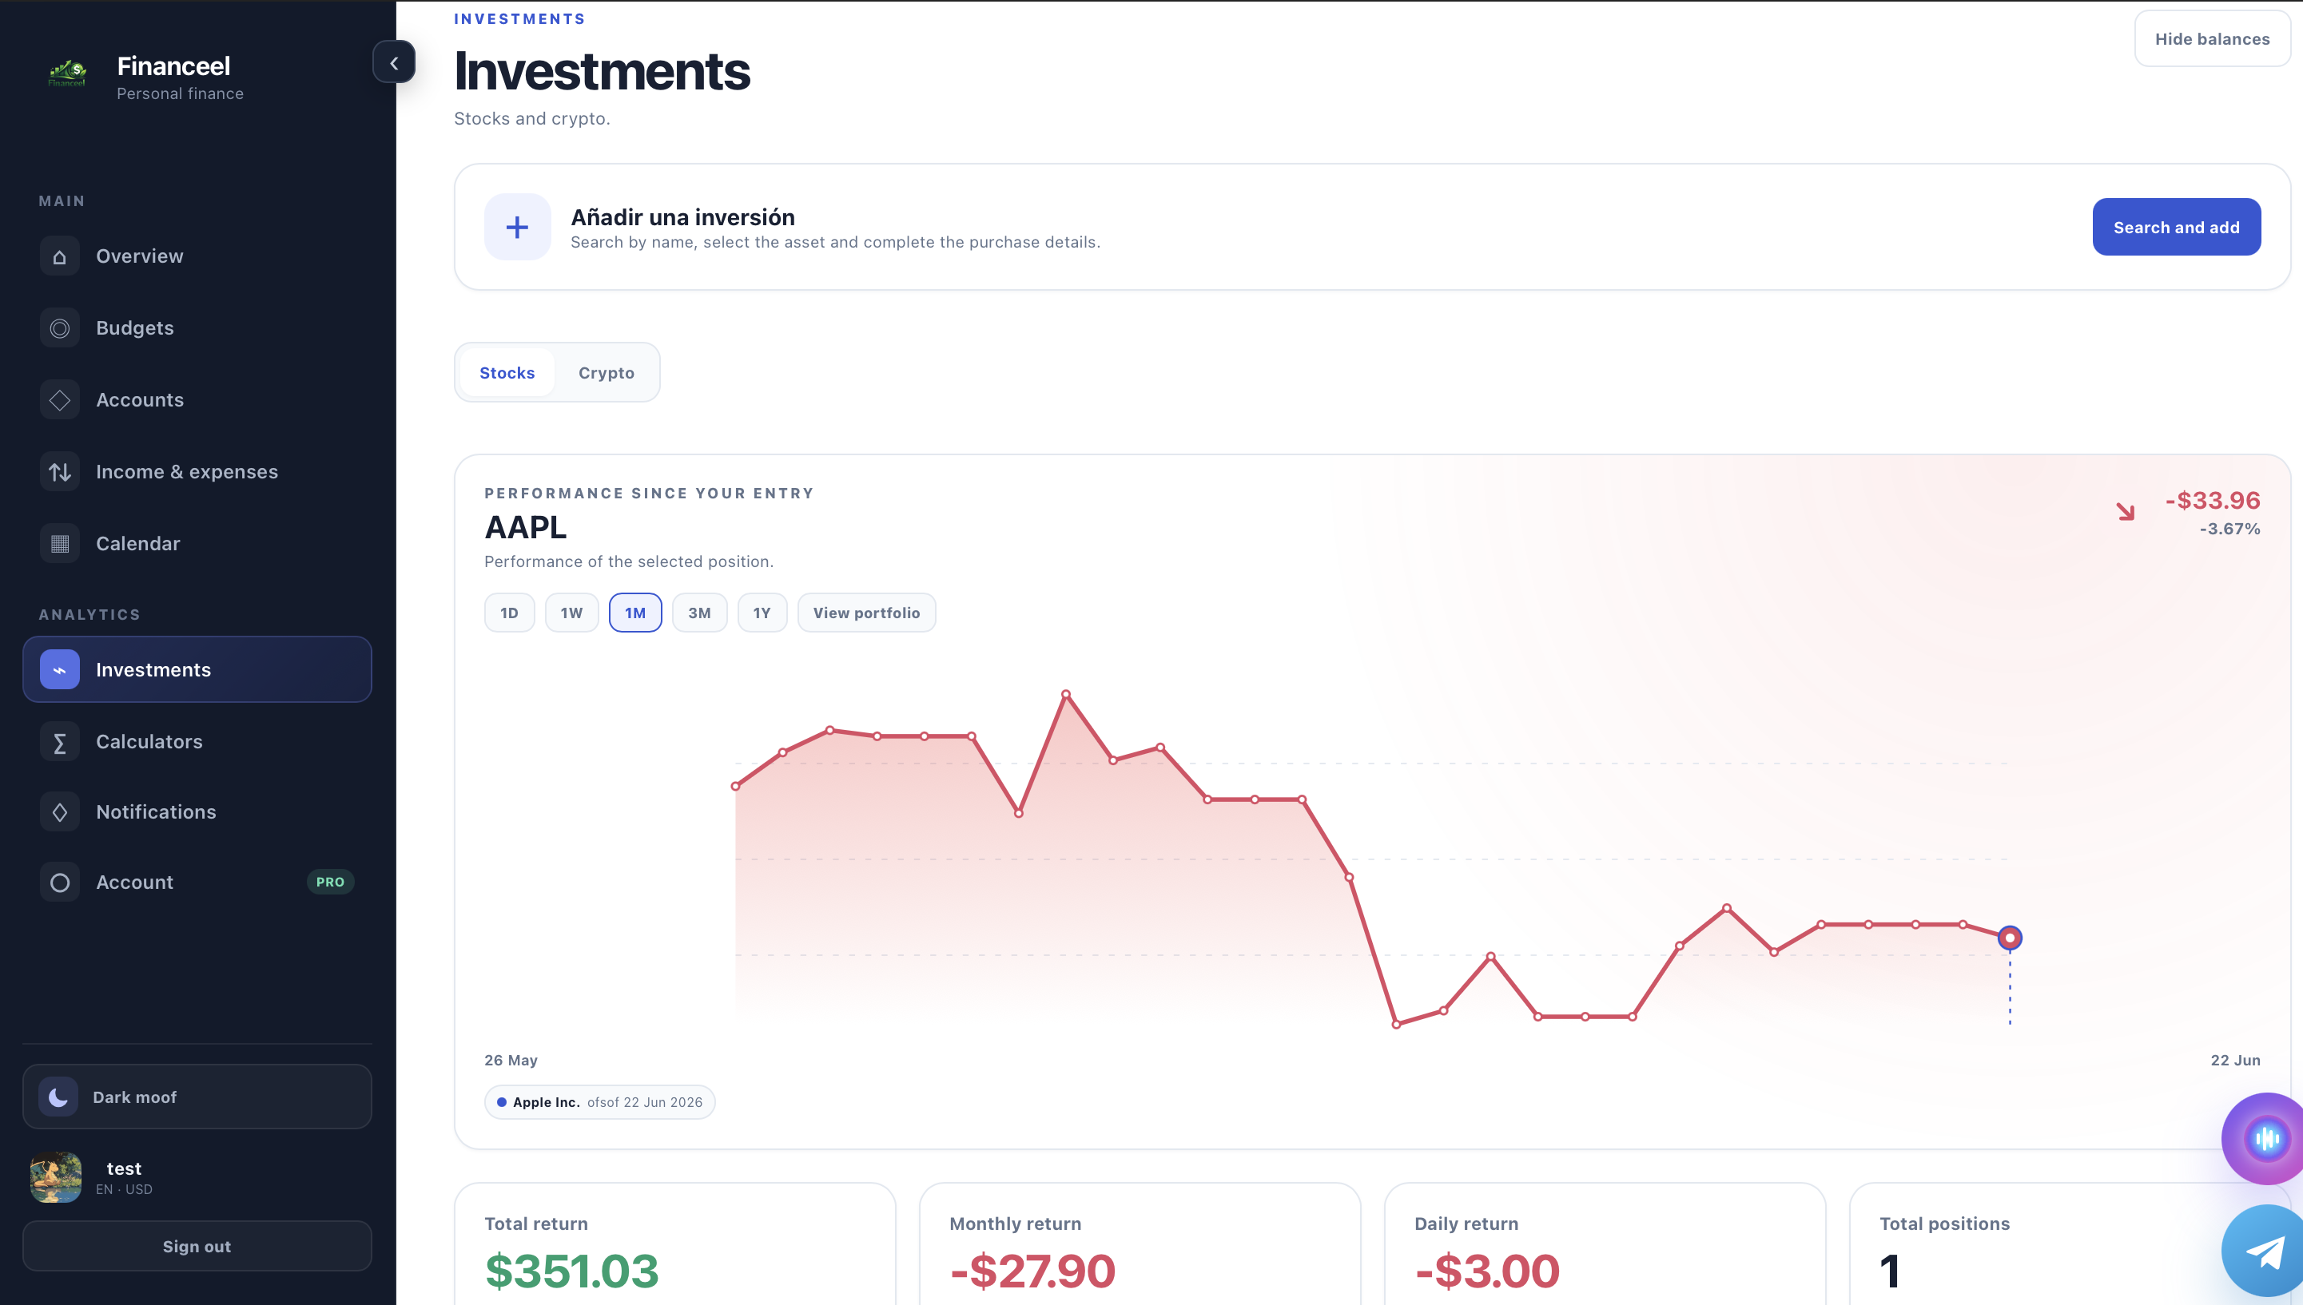Click the 22 Jun axis date label
The image size is (2303, 1305).
coord(2235,1061)
